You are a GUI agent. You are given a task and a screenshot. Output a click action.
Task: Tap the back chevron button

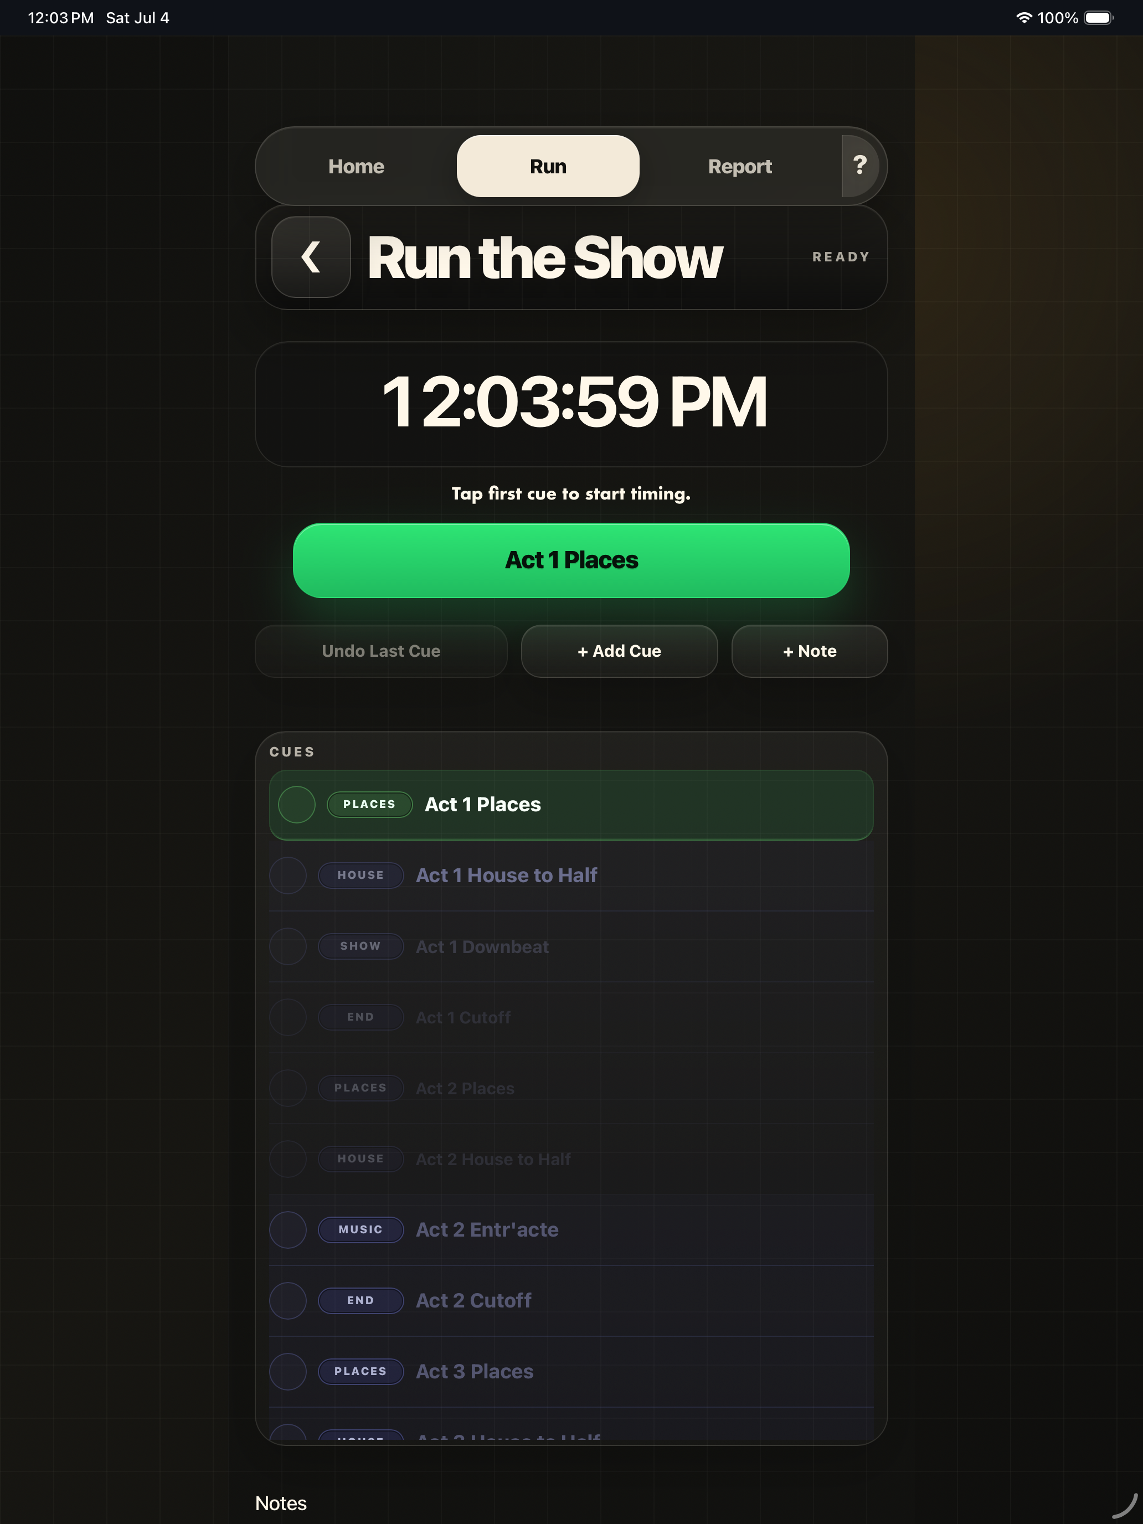[x=311, y=257]
